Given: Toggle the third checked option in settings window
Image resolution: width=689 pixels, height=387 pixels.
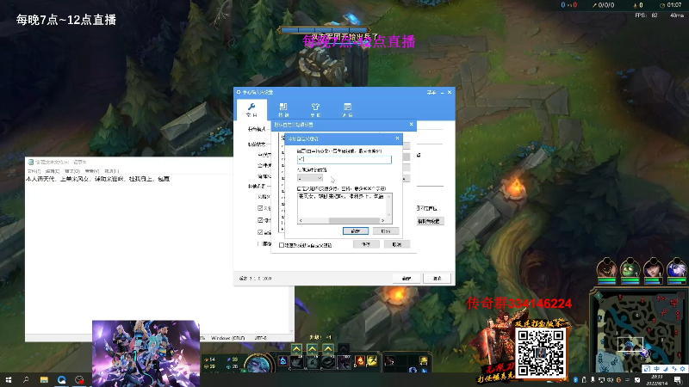Looking at the screenshot, I should (260, 232).
